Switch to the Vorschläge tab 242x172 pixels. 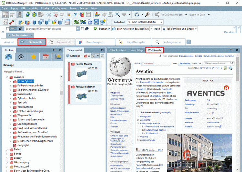[137, 50]
